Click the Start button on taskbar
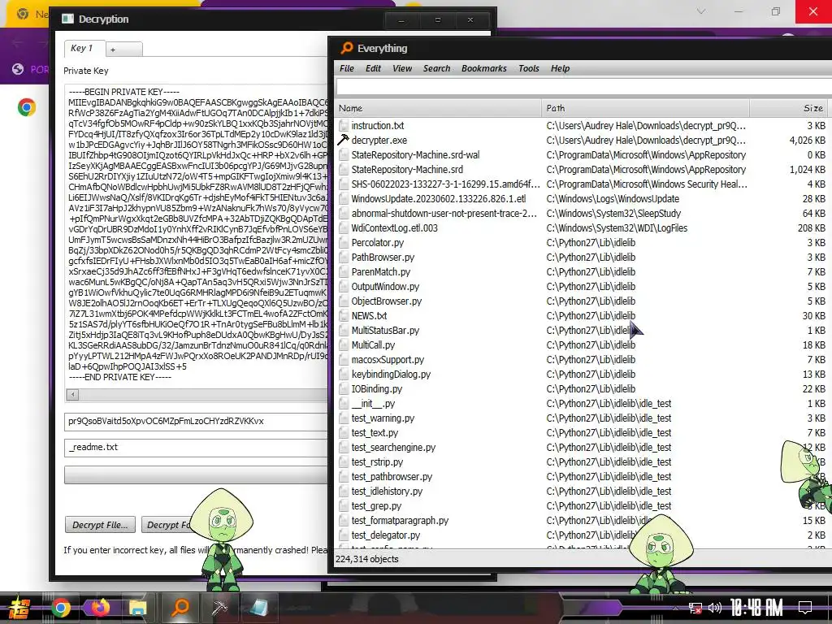The image size is (832, 624). click(x=18, y=608)
